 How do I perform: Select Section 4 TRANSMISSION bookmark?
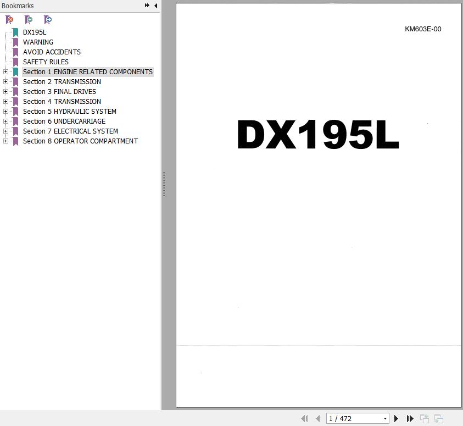pyautogui.click(x=62, y=101)
